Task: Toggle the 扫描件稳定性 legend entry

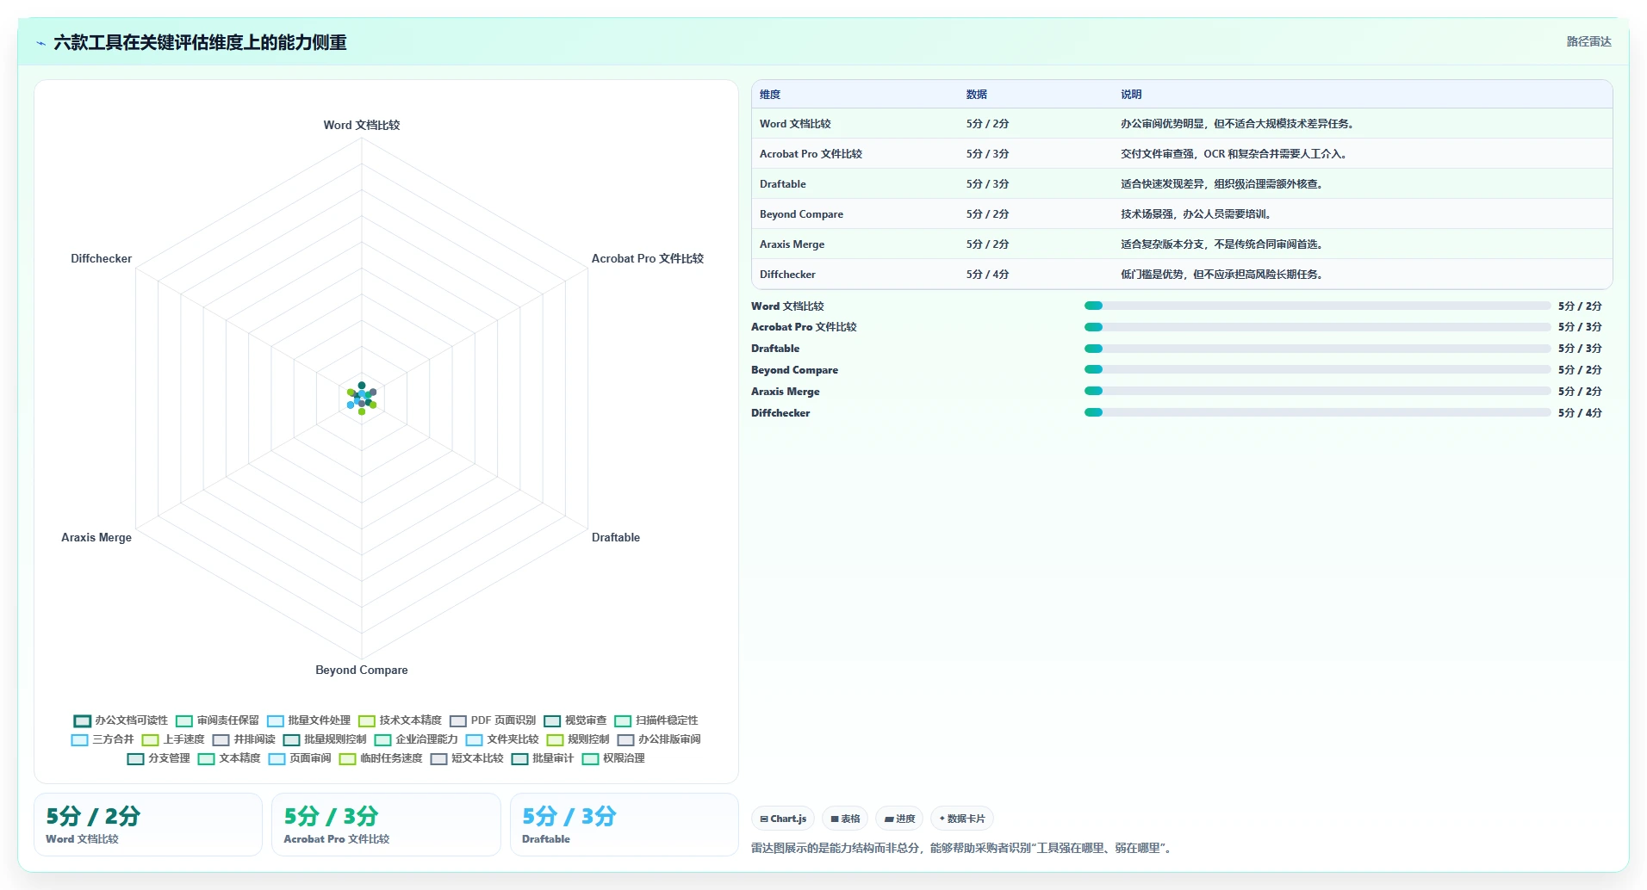Action: click(656, 720)
